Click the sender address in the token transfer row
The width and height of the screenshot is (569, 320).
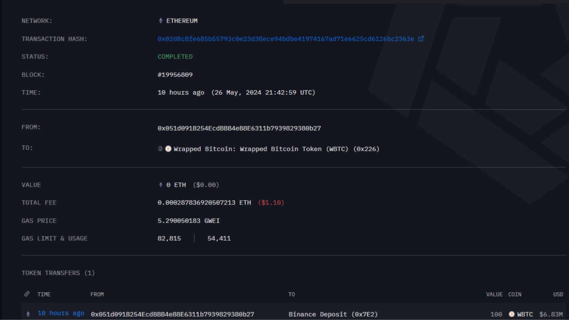pyautogui.click(x=172, y=314)
